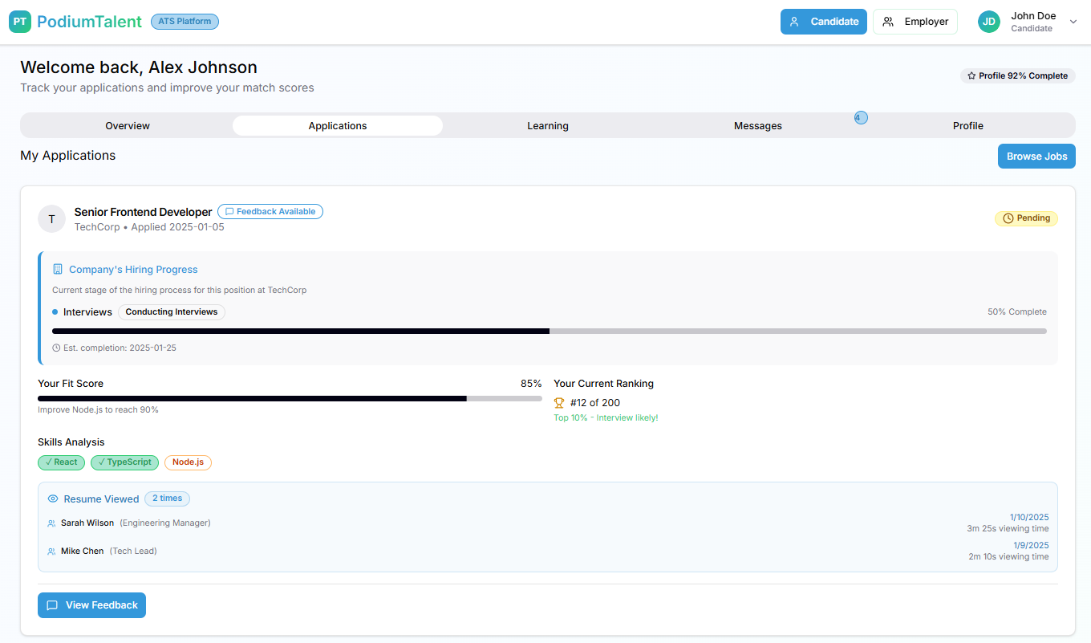Click the Your Fit Score progress bar

pyautogui.click(x=290, y=398)
